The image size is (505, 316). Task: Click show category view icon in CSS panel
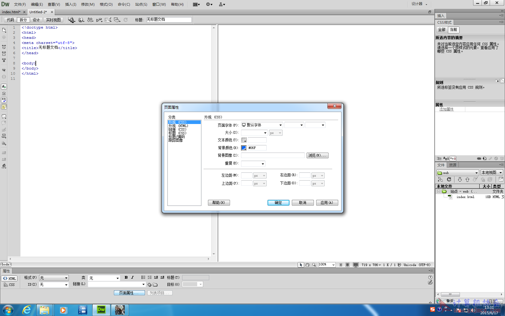coord(439,158)
